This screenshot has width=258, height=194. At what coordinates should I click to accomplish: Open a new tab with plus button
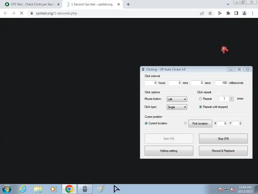[128, 4]
